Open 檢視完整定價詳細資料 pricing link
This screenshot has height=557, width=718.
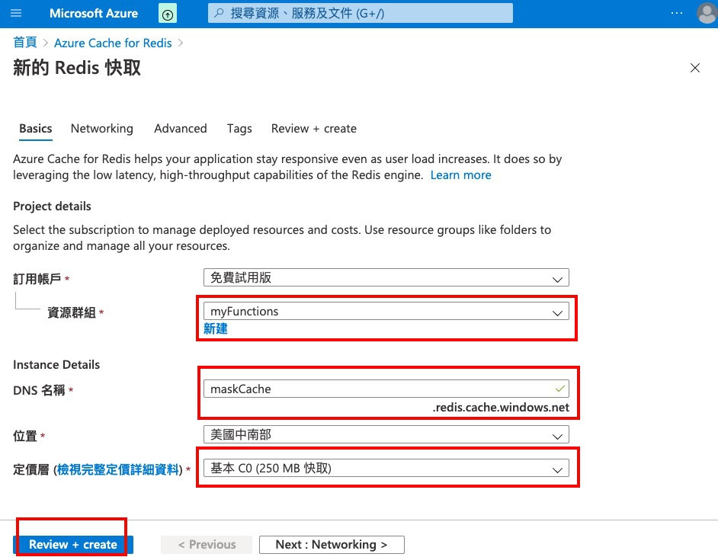[x=117, y=469]
